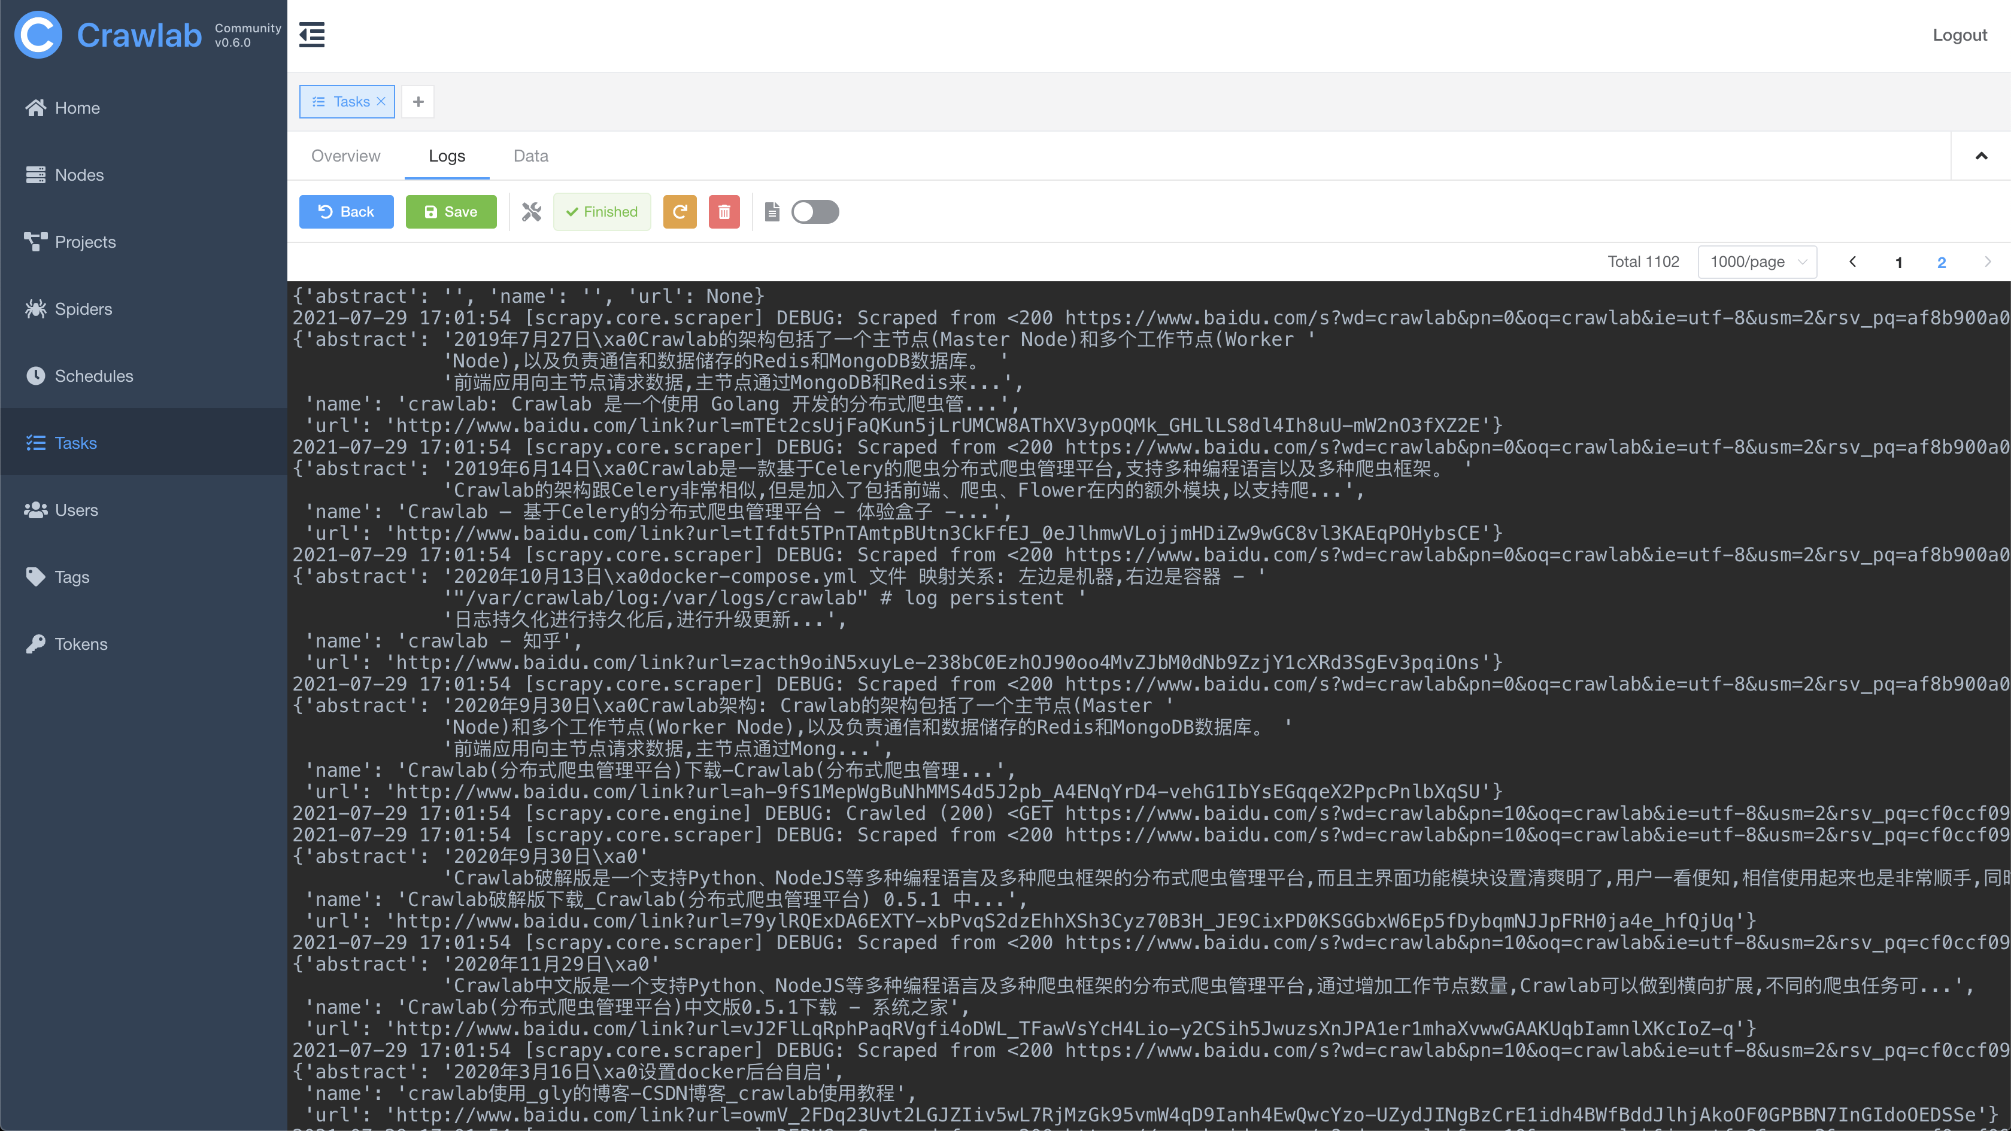Click the blue Back button
This screenshot has height=1131, width=2011.
[x=346, y=211]
